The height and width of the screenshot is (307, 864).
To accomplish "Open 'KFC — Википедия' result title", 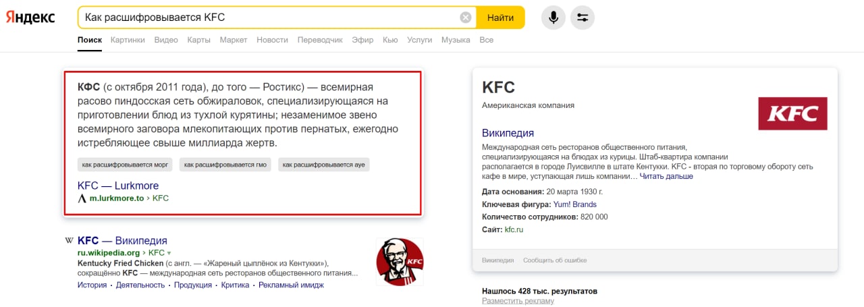I will pos(122,241).
